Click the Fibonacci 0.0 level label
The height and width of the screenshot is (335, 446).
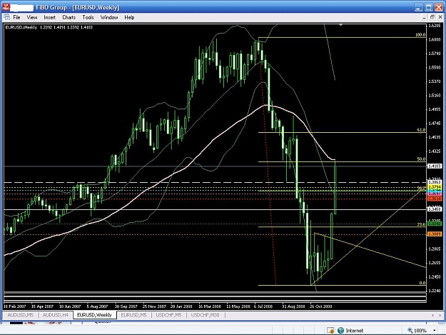[x=422, y=283]
